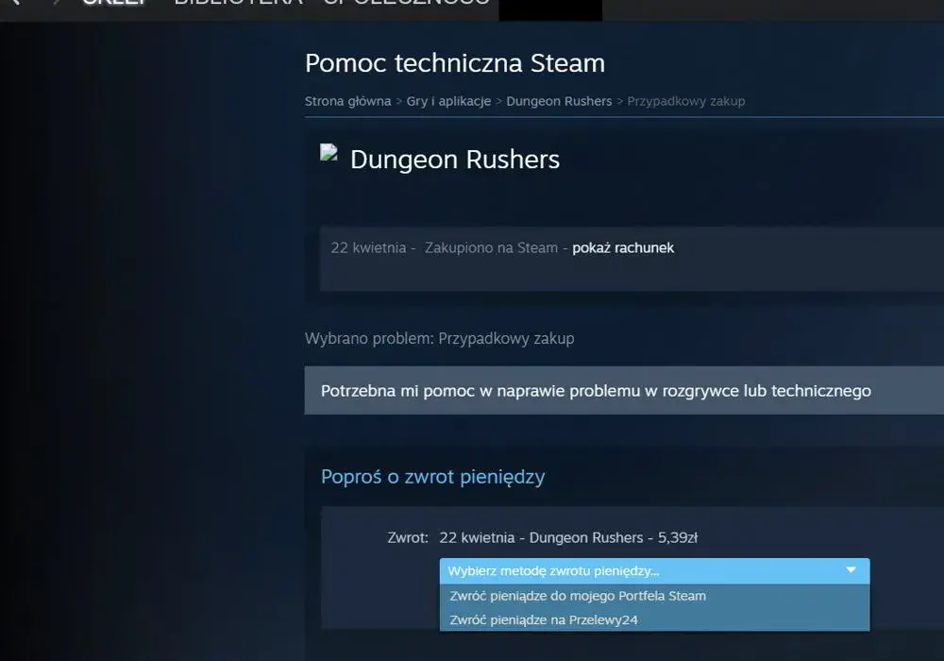
Task: Click the Dungeon Rushers game title heading
Action: click(x=455, y=160)
